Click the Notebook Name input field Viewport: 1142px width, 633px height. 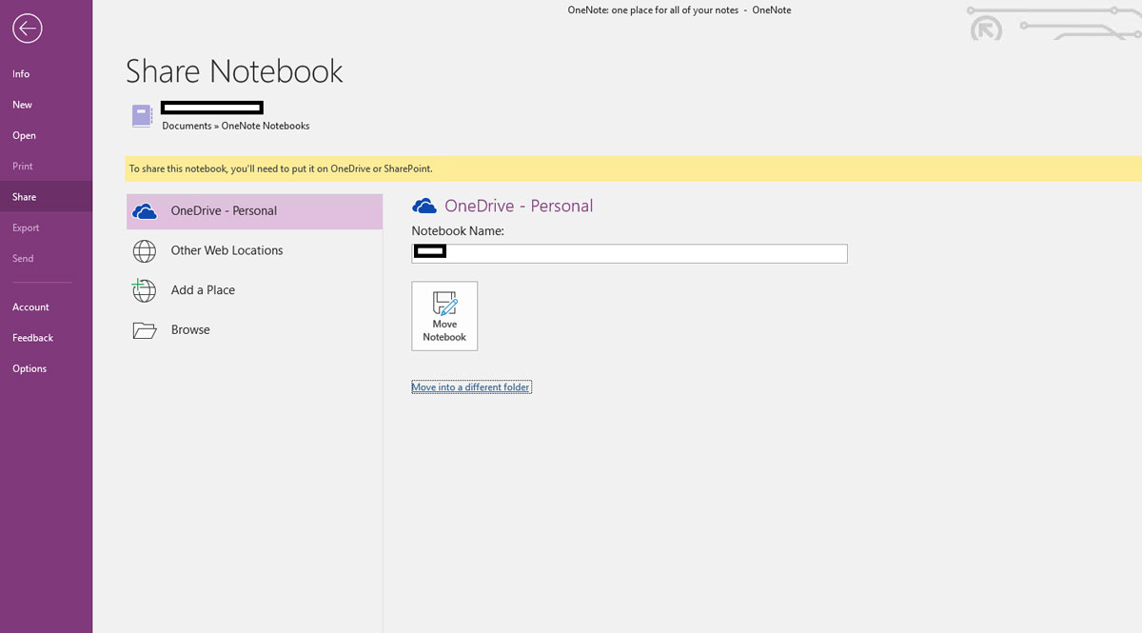629,253
